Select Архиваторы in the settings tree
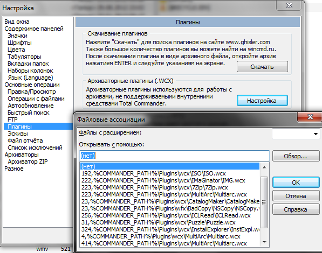Image resolution: width=322 pixels, height=253 pixels. [x=22, y=154]
